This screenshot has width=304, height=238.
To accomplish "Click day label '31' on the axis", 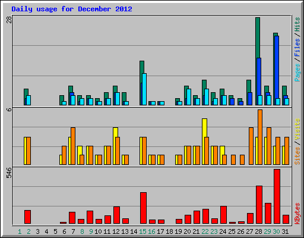I will pos(285,231).
